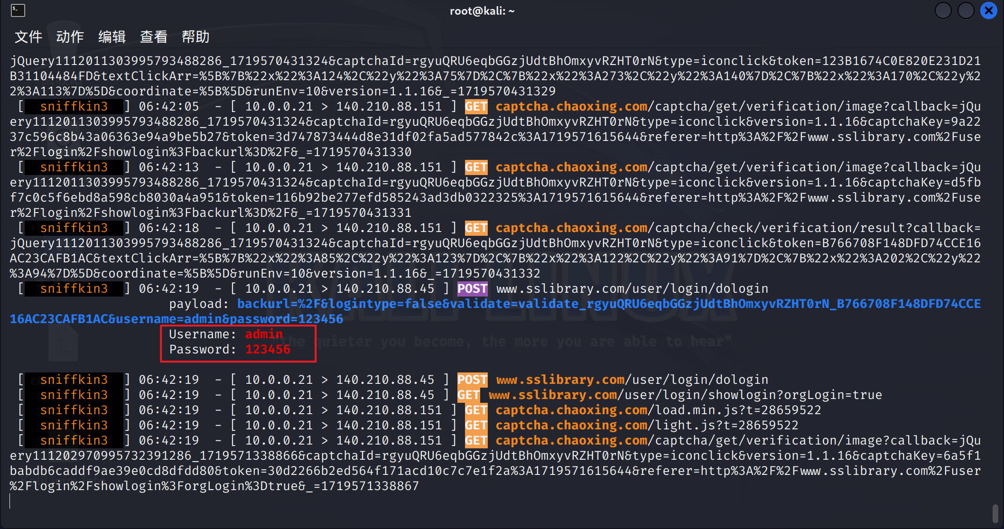The height and width of the screenshot is (529, 1004).
Task: Click the timestamp 06:42:05
Action: click(x=169, y=106)
